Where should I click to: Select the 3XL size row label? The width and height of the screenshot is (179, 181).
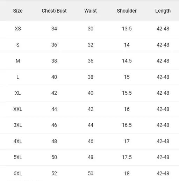[18, 125]
